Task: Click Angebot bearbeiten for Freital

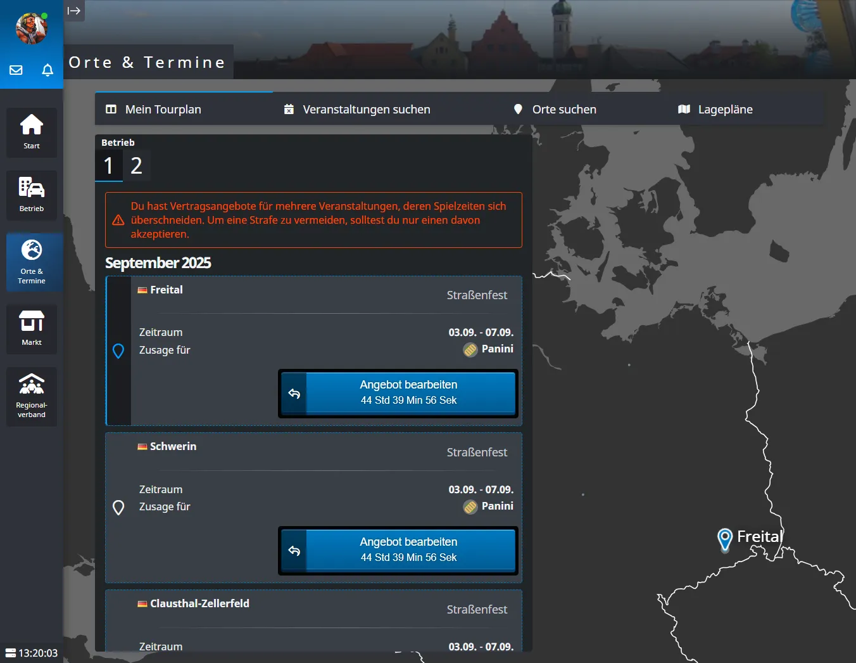Action: [408, 393]
